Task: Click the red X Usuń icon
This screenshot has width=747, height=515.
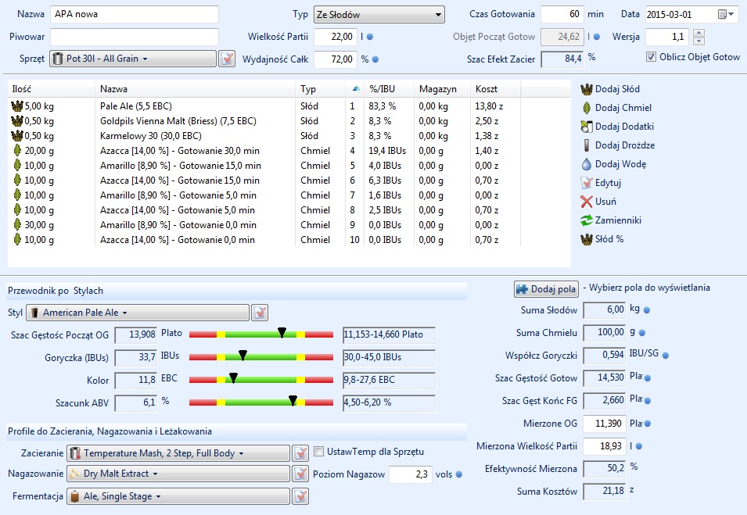Action: 586,202
